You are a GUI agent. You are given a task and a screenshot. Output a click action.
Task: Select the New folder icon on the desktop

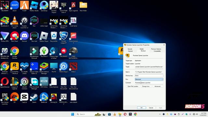tap(83, 6)
